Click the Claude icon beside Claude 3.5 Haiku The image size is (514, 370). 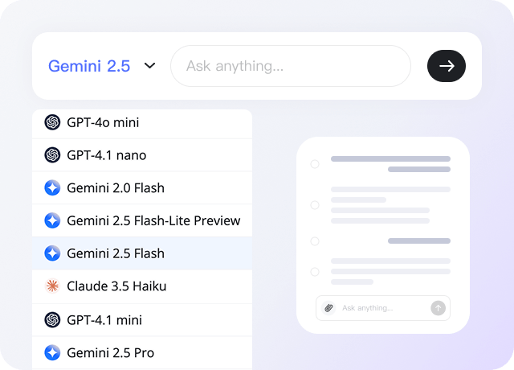pos(53,286)
